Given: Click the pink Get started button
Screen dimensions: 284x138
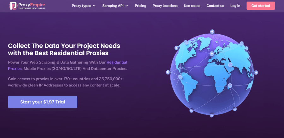Looking at the screenshot, I should [261, 6].
